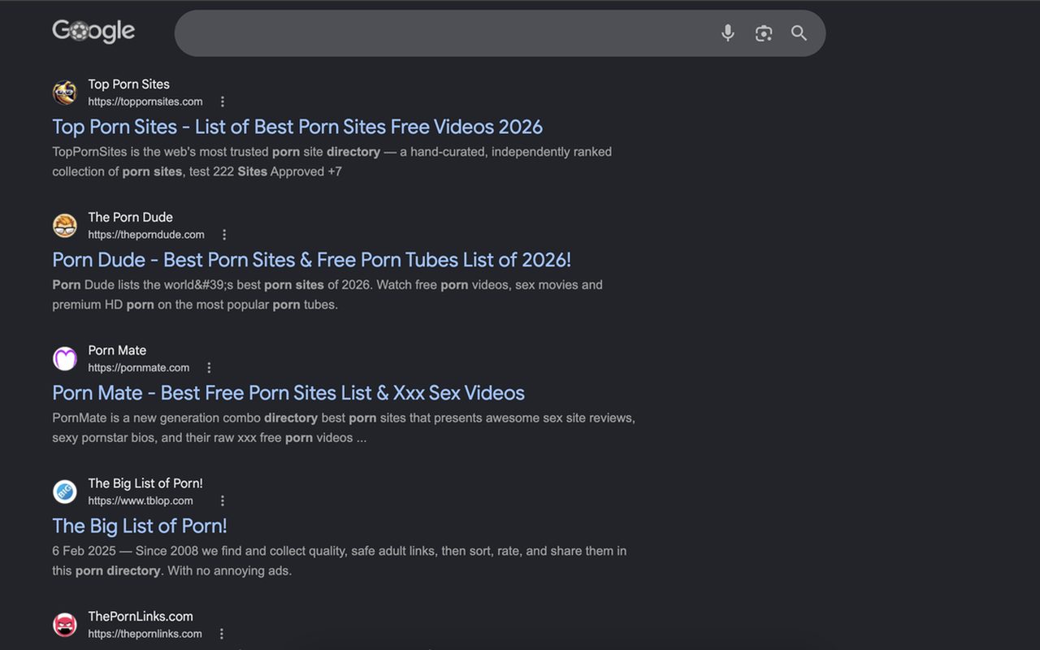
Task: Click the https://www.tblop.com URL text
Action: pos(141,501)
